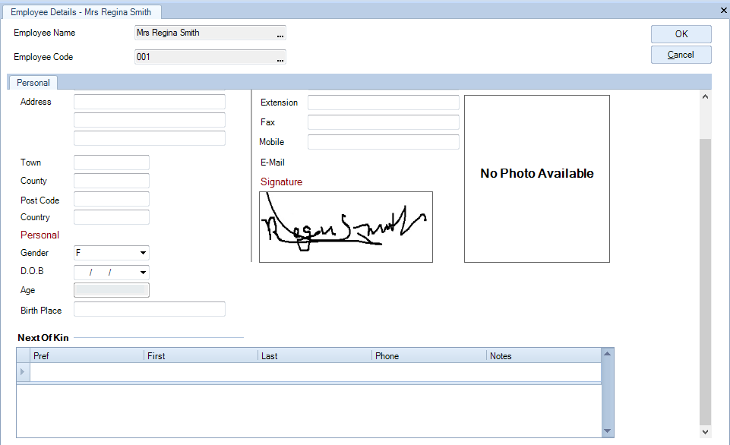The height and width of the screenshot is (445, 730).
Task: Click the Cancel button
Action: pyautogui.click(x=681, y=55)
